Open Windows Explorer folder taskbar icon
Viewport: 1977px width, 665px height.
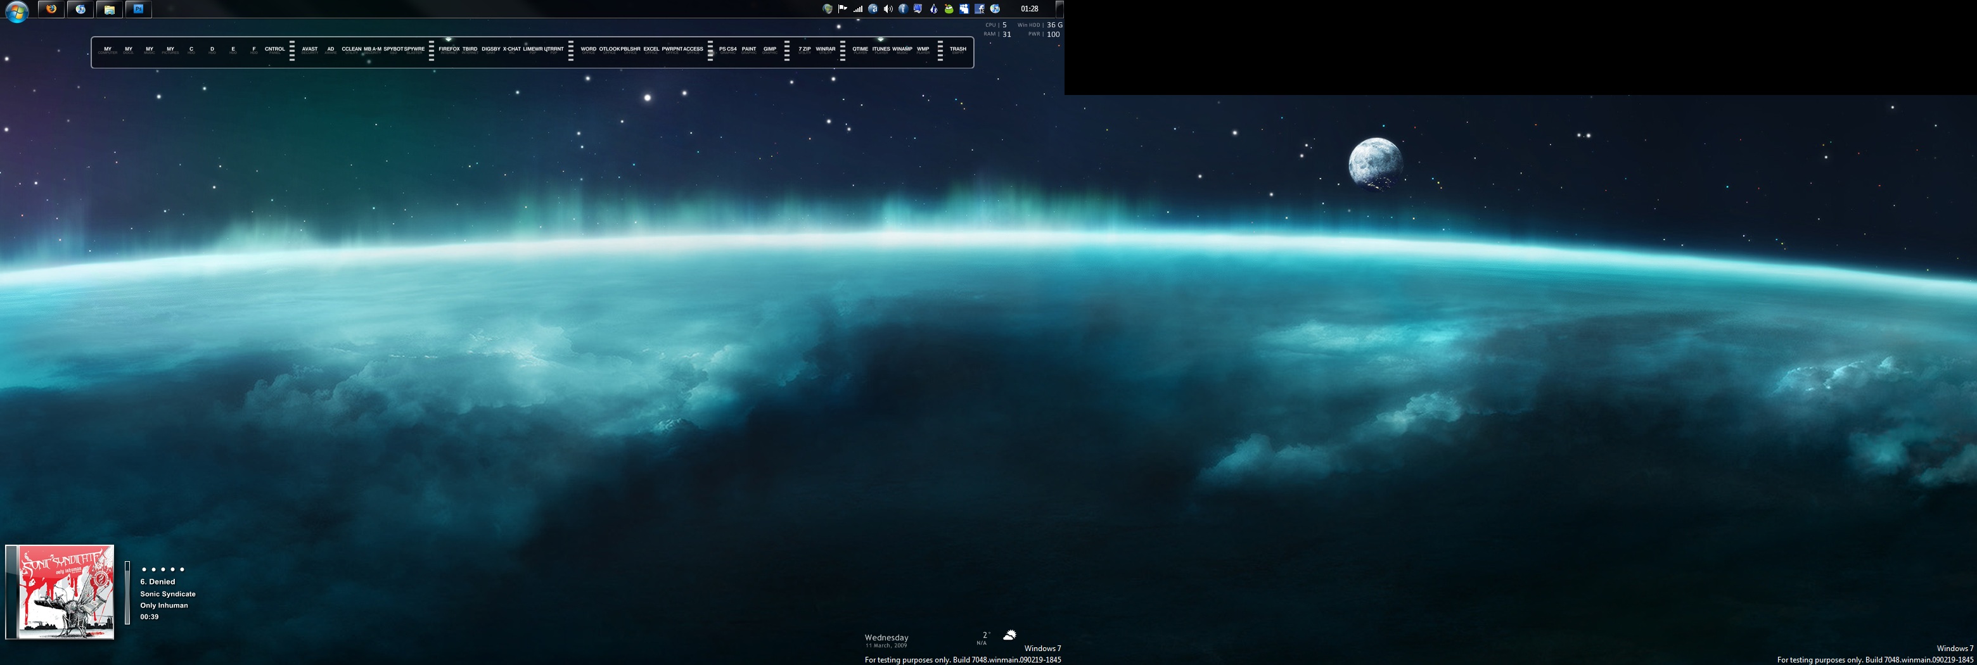click(110, 9)
